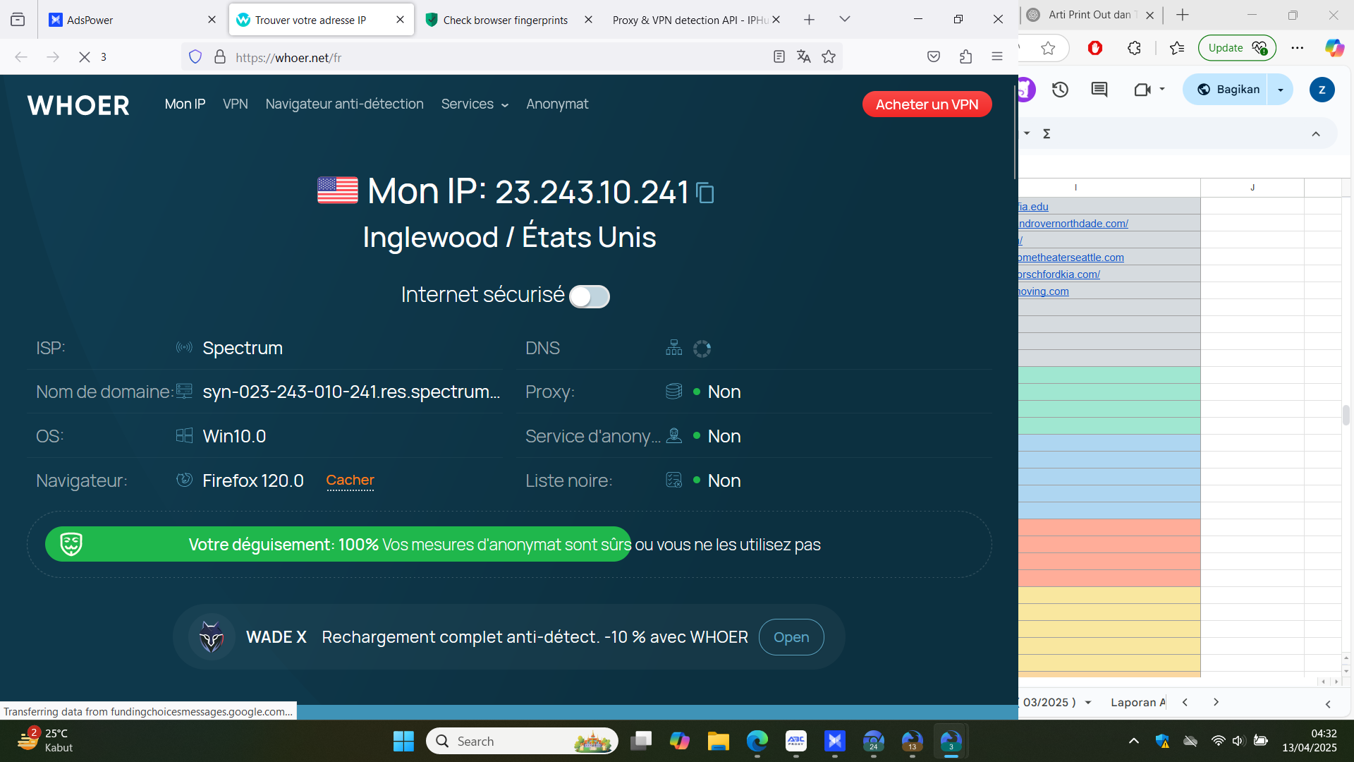Open the Functions sigma menu in Sheets
This screenshot has width=1354, height=762.
click(x=1047, y=134)
